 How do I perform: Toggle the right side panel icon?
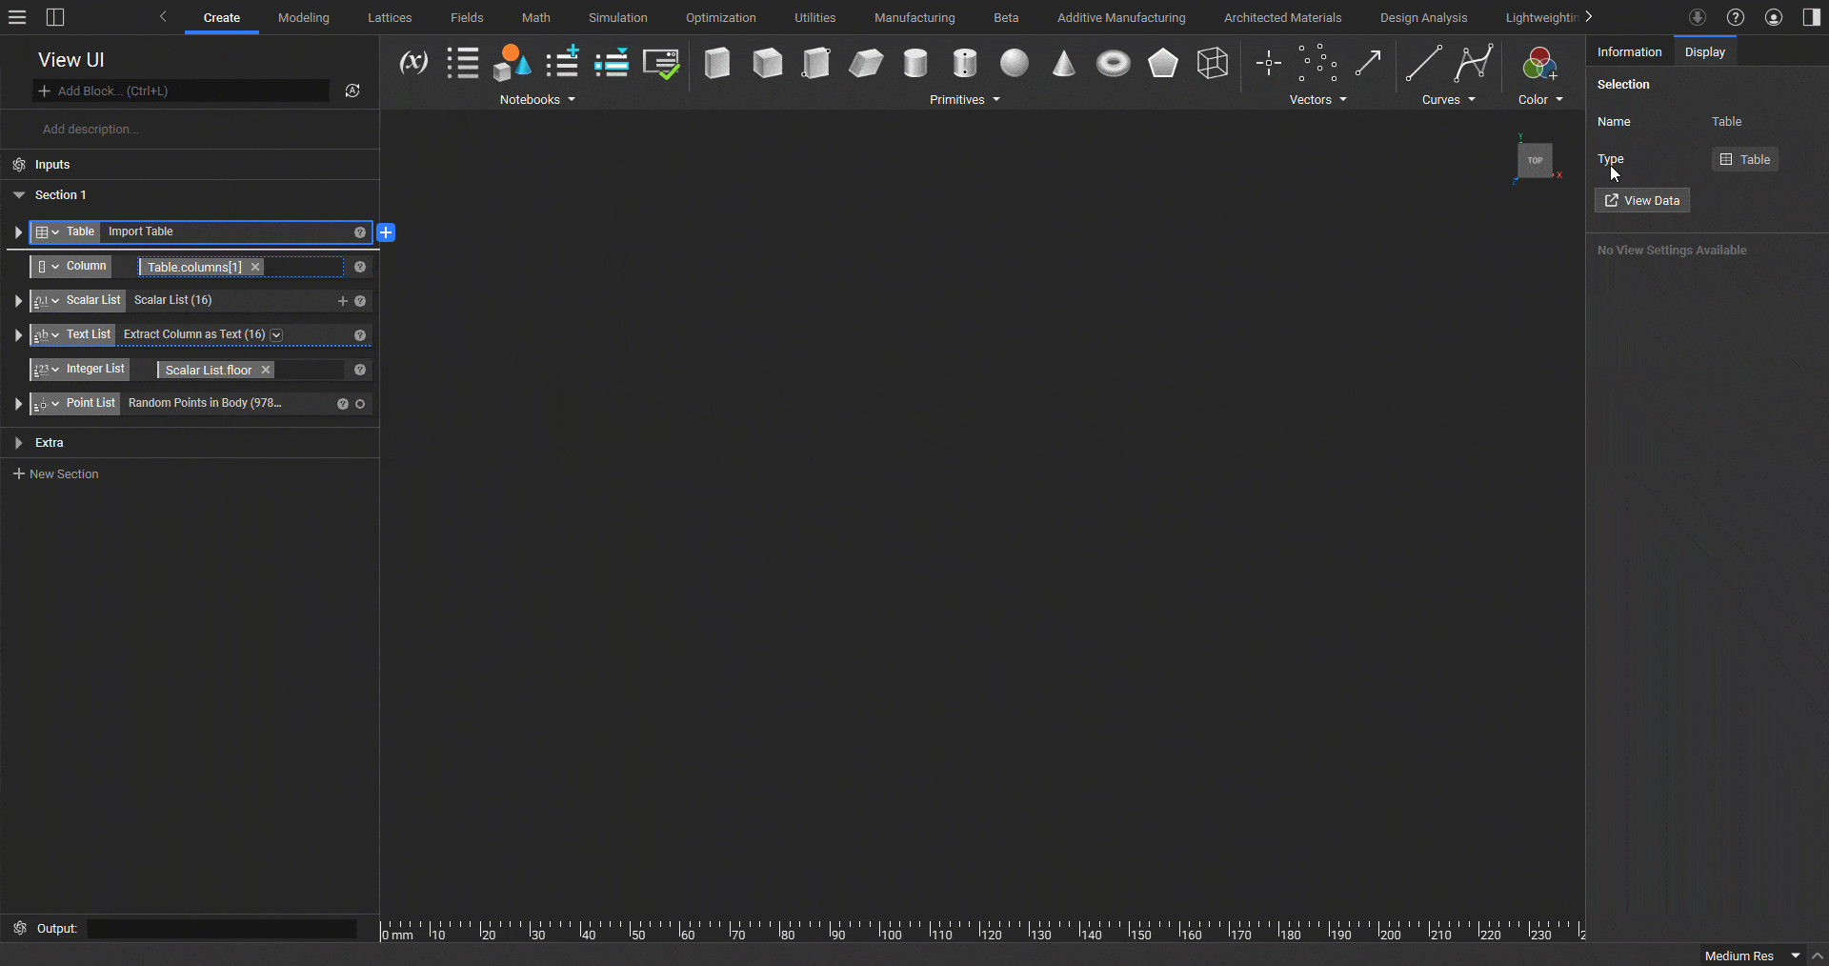coord(1812,17)
